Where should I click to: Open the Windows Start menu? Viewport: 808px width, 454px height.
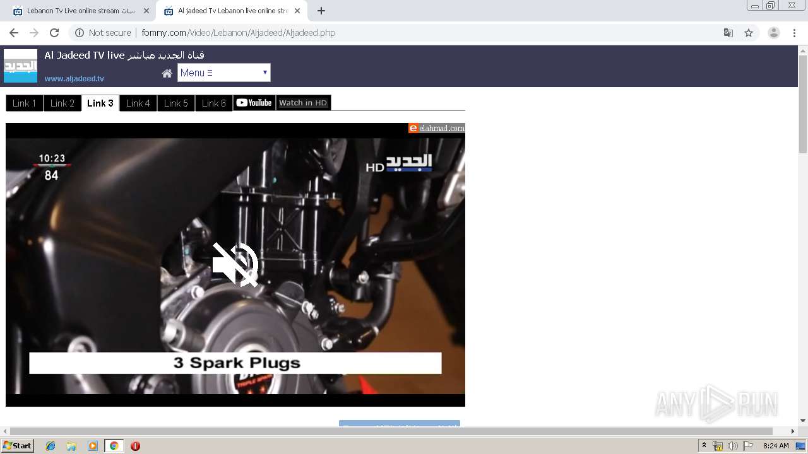[18, 446]
